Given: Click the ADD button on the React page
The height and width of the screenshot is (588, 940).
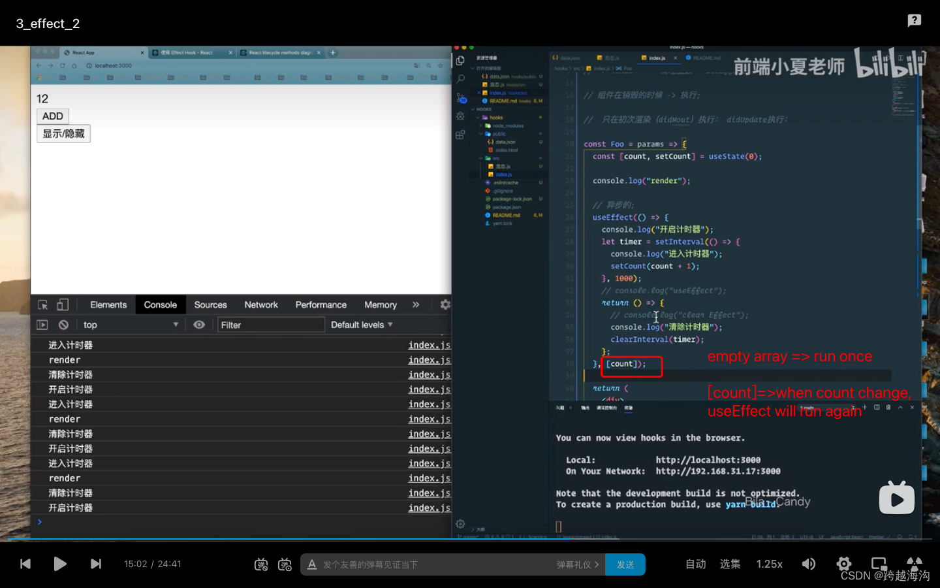Looking at the screenshot, I should 53,116.
